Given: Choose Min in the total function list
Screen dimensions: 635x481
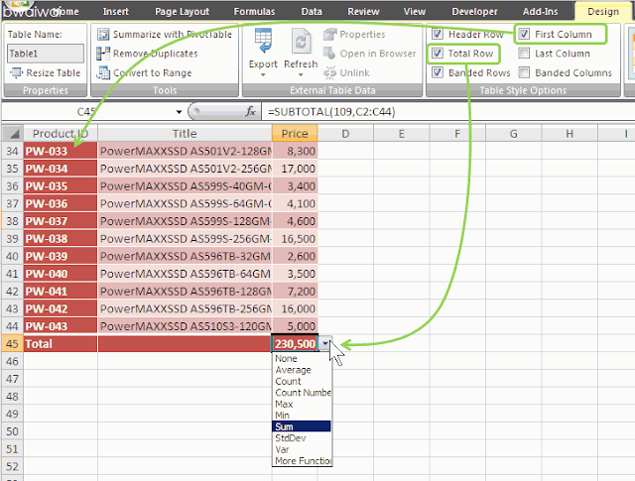Looking at the screenshot, I should pyautogui.click(x=302, y=416).
